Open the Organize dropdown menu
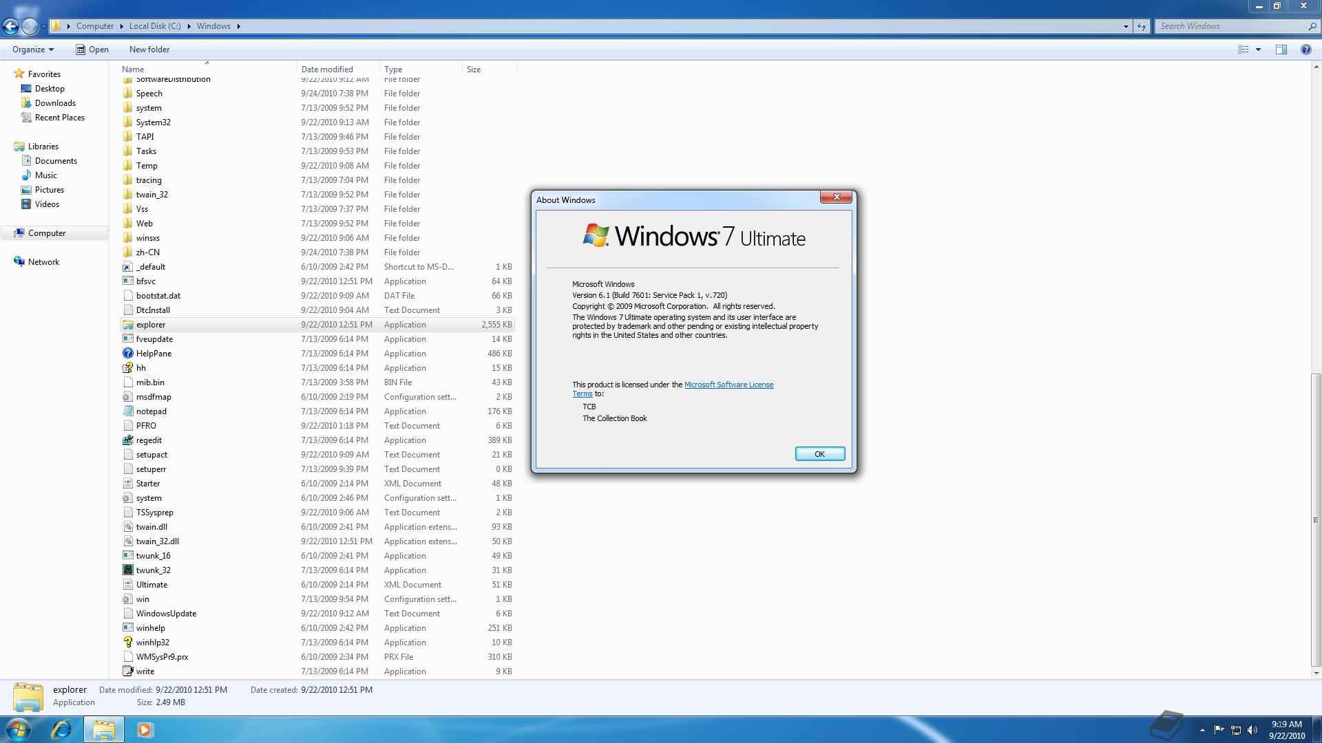 click(x=32, y=50)
